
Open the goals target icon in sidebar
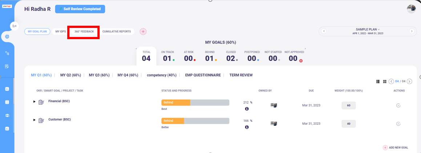click(7, 37)
